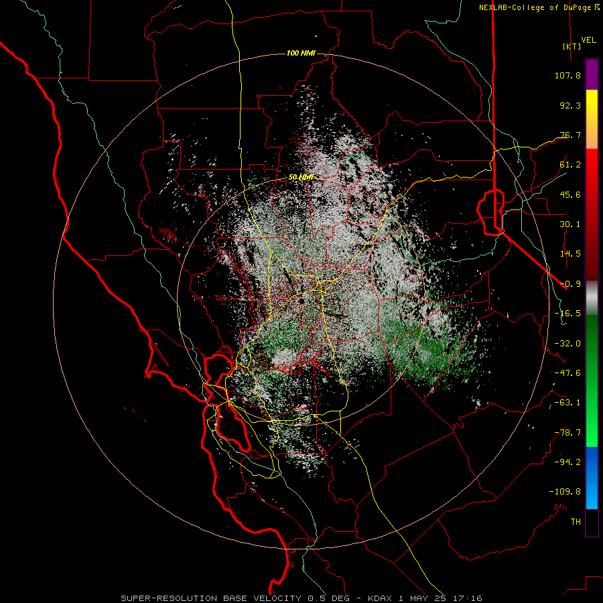Select the -32.0 velocity scale value
The height and width of the screenshot is (603, 603).
(x=567, y=344)
